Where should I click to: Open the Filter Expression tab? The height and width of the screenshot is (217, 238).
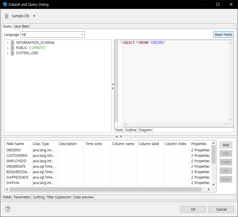(59, 197)
